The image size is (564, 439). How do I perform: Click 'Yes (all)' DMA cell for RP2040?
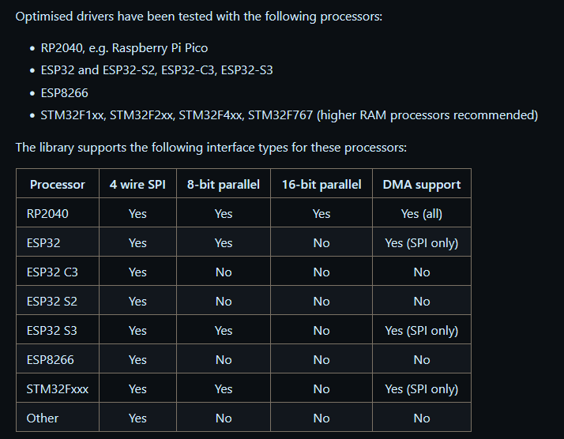click(422, 214)
